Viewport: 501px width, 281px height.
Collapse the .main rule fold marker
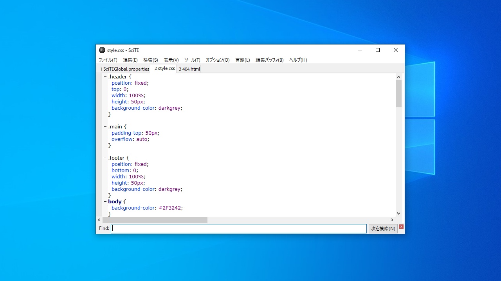click(x=105, y=127)
